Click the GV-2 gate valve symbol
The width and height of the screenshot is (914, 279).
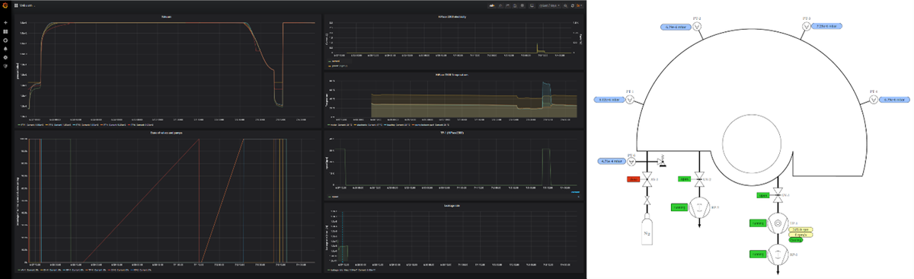click(x=699, y=178)
